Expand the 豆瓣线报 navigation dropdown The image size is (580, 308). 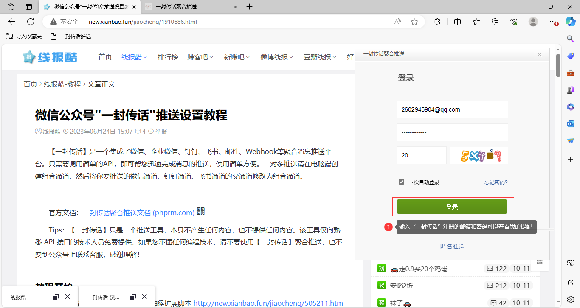320,57
